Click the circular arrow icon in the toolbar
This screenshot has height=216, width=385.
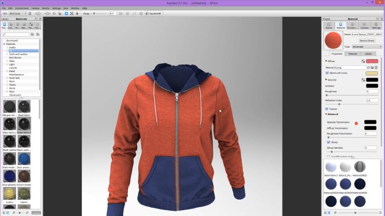tap(54, 14)
